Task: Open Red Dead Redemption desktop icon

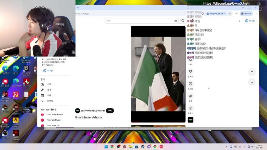Action: [x=5, y=96]
